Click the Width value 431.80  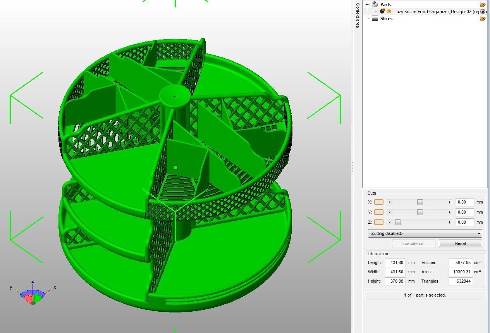(x=395, y=272)
